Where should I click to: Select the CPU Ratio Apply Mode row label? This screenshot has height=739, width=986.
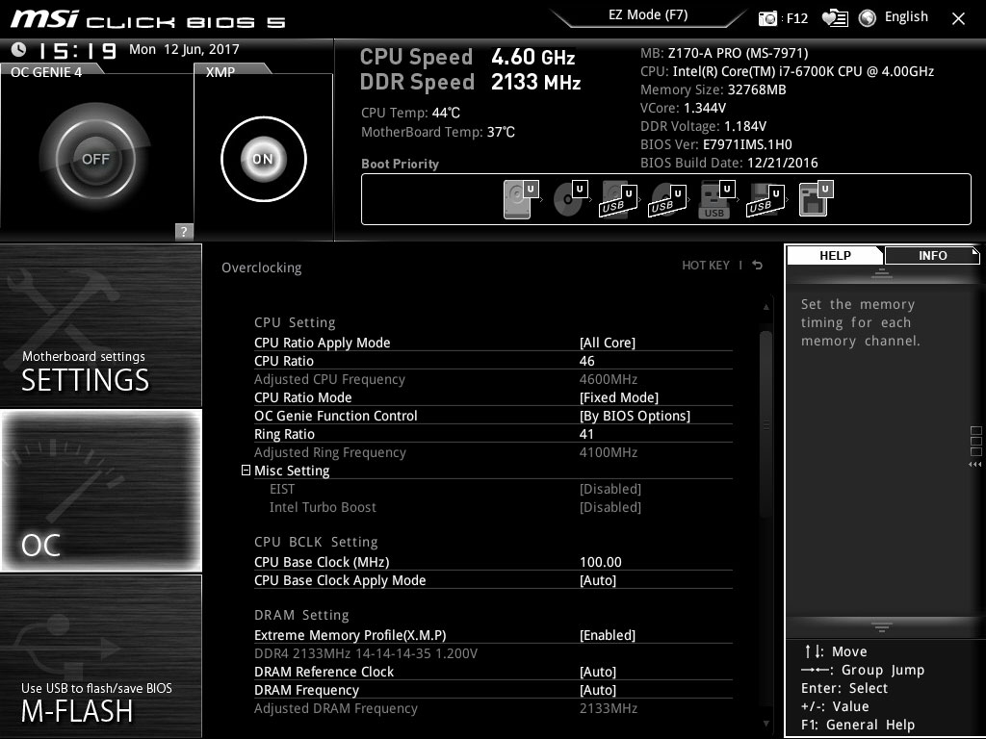322,343
